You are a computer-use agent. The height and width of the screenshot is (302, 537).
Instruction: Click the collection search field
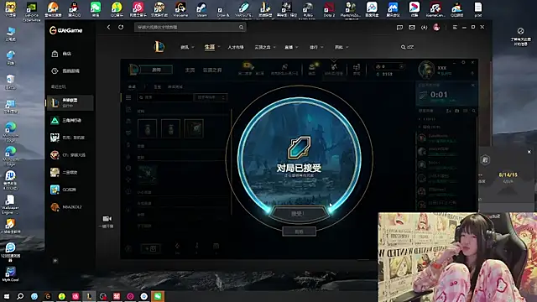[165, 97]
